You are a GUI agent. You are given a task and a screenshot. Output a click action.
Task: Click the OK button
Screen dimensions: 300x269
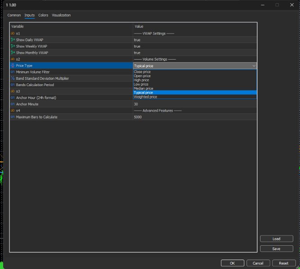233,263
